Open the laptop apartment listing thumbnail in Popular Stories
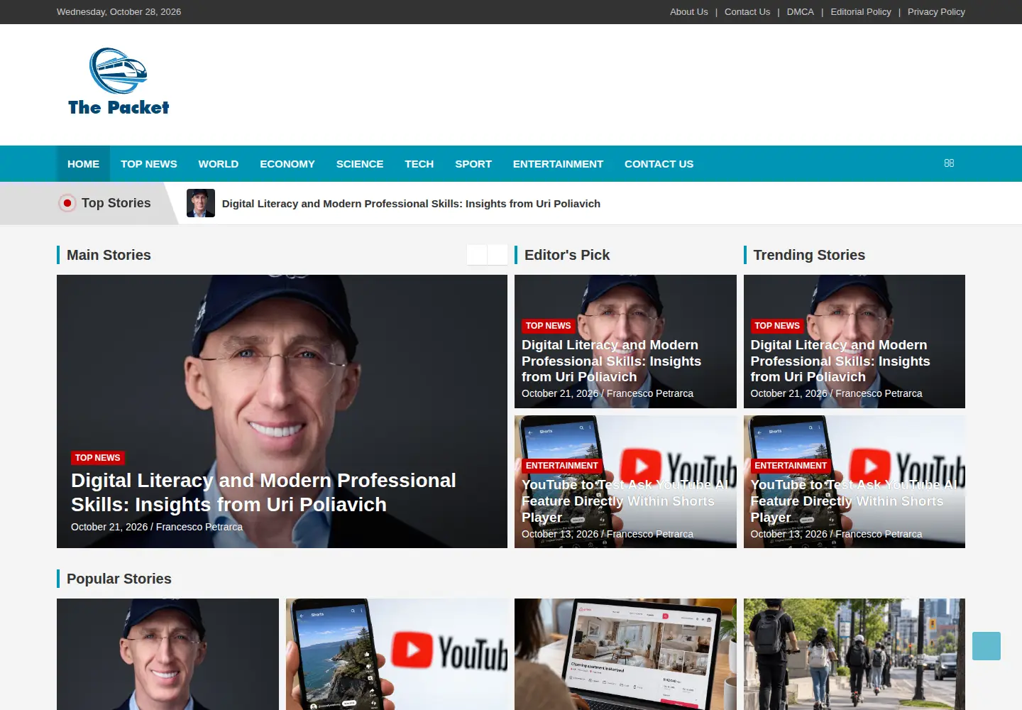1022x710 pixels. pyautogui.click(x=625, y=654)
